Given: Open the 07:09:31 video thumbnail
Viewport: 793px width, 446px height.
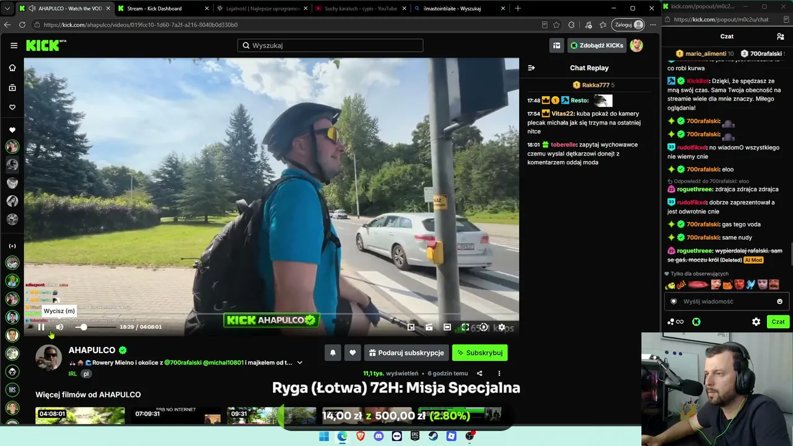Looking at the screenshot, I should [177, 416].
